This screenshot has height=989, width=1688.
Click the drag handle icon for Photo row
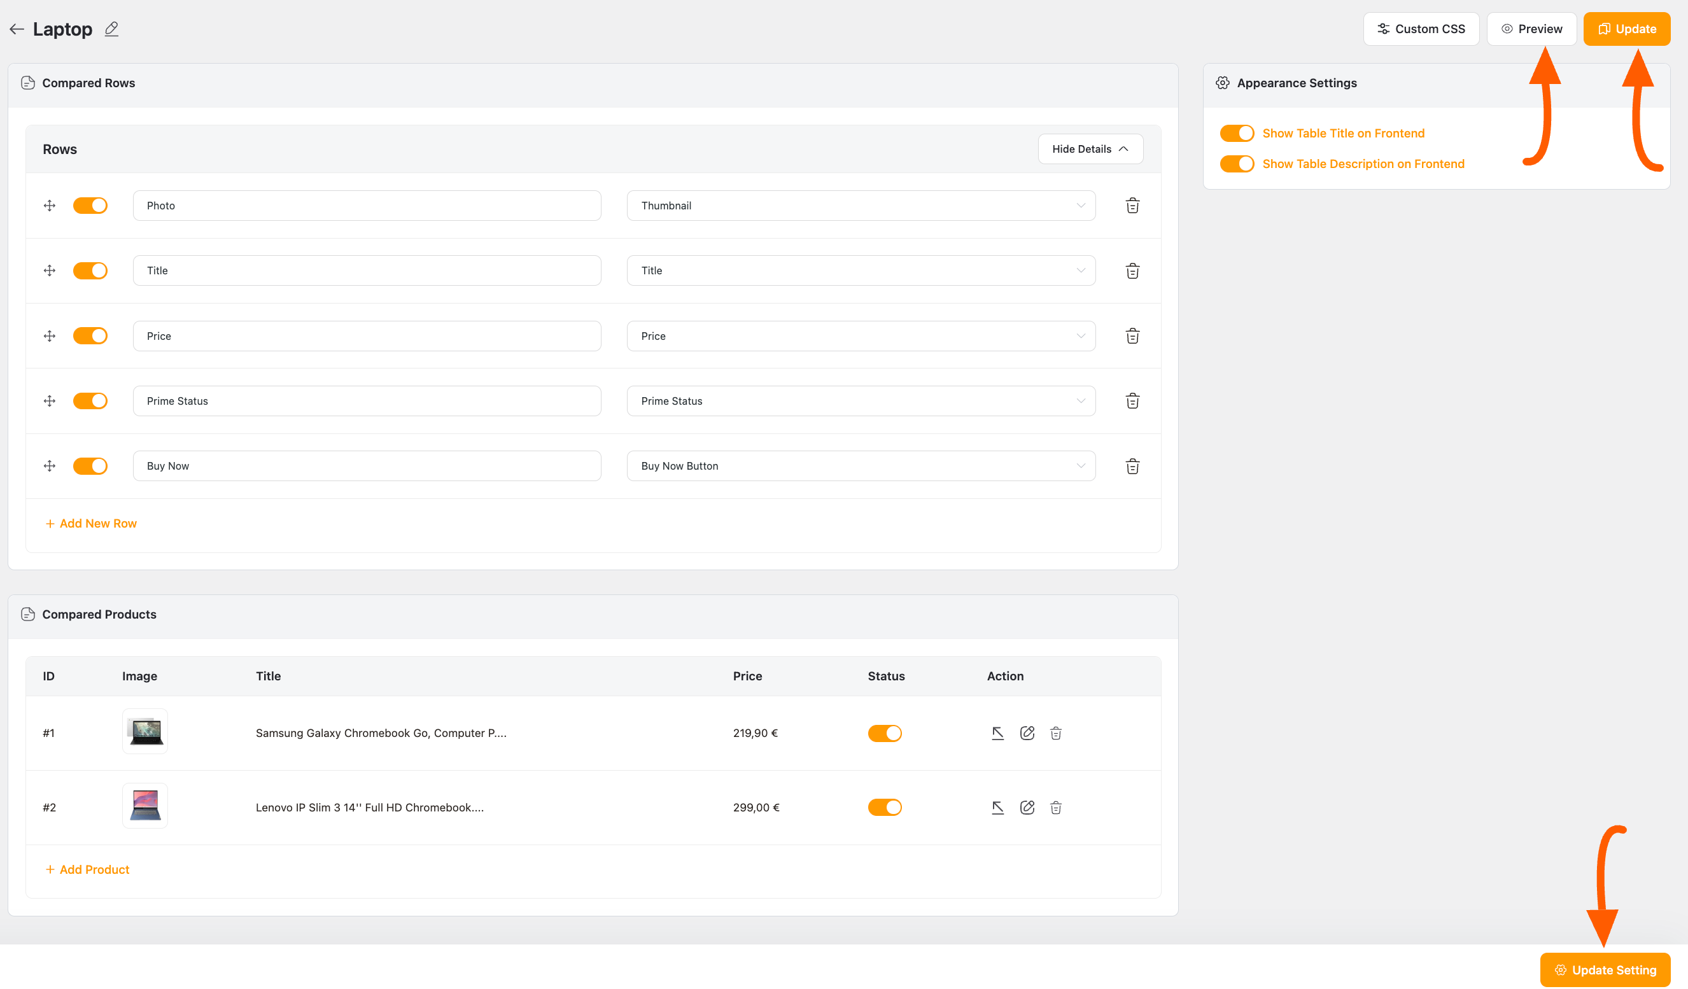click(x=50, y=205)
